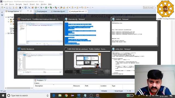The width and height of the screenshot is (175, 98).
Task: Click the Last Edit Location arrow icon
Action: [82, 8]
